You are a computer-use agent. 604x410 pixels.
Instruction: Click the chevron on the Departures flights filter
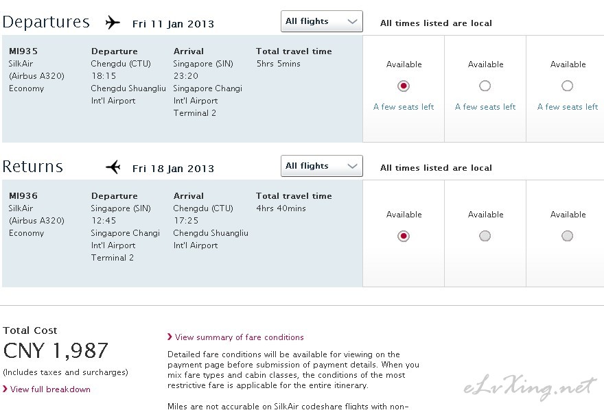[x=352, y=21]
